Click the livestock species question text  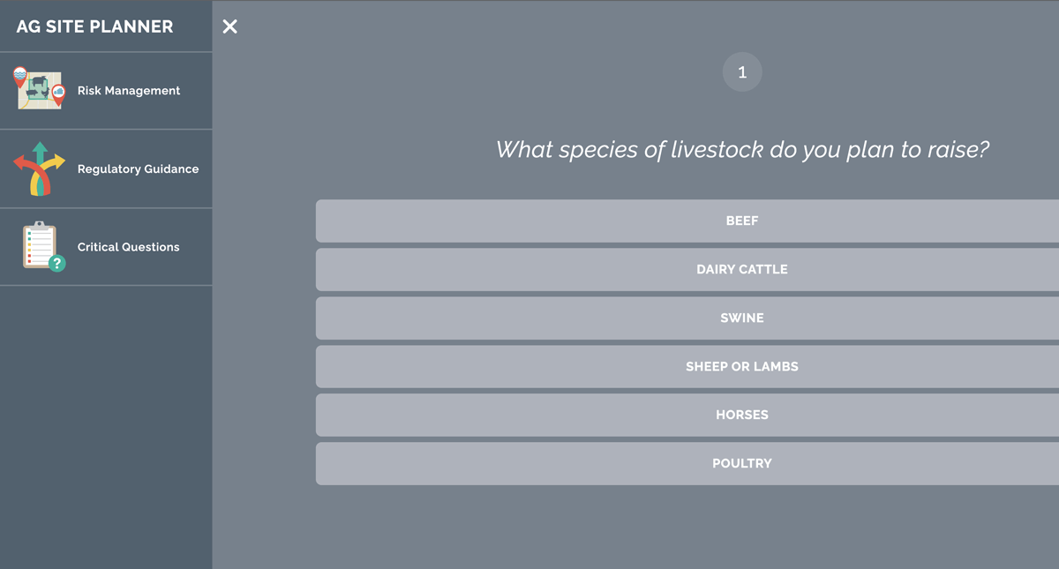point(742,149)
